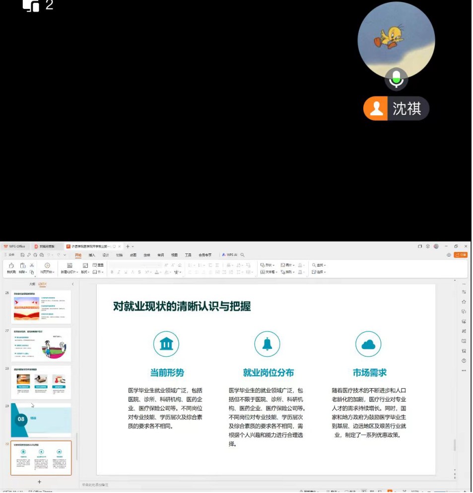
Task: Toggle Bold text formatting
Action: click(112, 272)
